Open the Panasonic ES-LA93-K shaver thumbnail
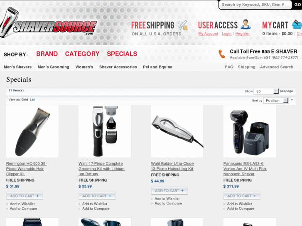Viewport: 302px width, 226px height. click(x=250, y=131)
